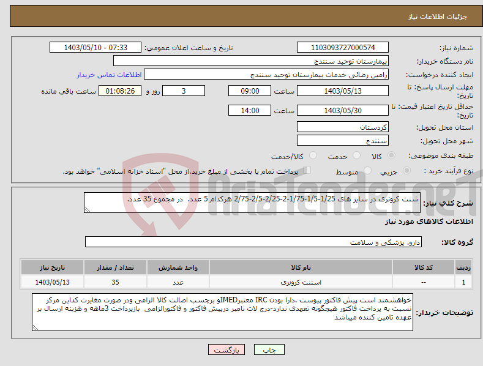Click the شرح کلی نیاز description textarea
Screen dimensions: 483x366
coord(252,203)
